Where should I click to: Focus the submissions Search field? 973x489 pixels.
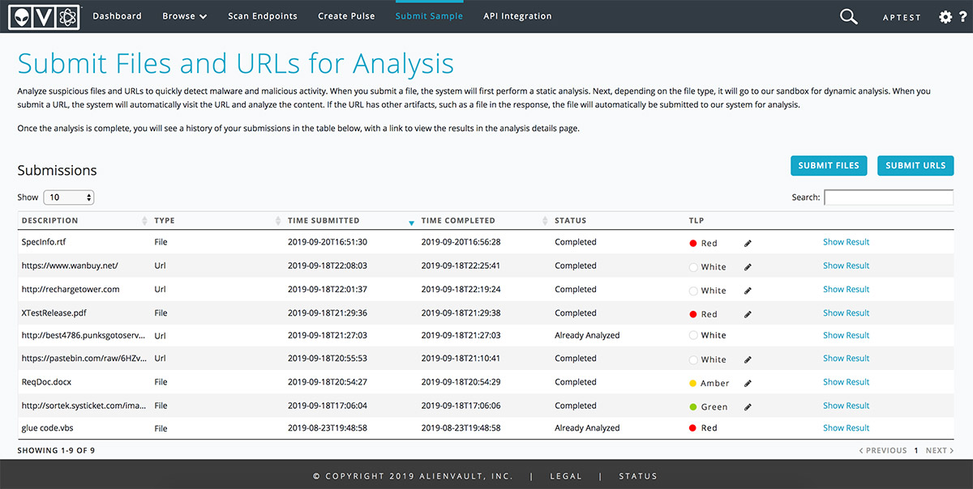tap(889, 198)
